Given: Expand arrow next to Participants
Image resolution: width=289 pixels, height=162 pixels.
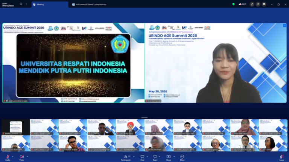Looking at the screenshot, I should 134,157.
